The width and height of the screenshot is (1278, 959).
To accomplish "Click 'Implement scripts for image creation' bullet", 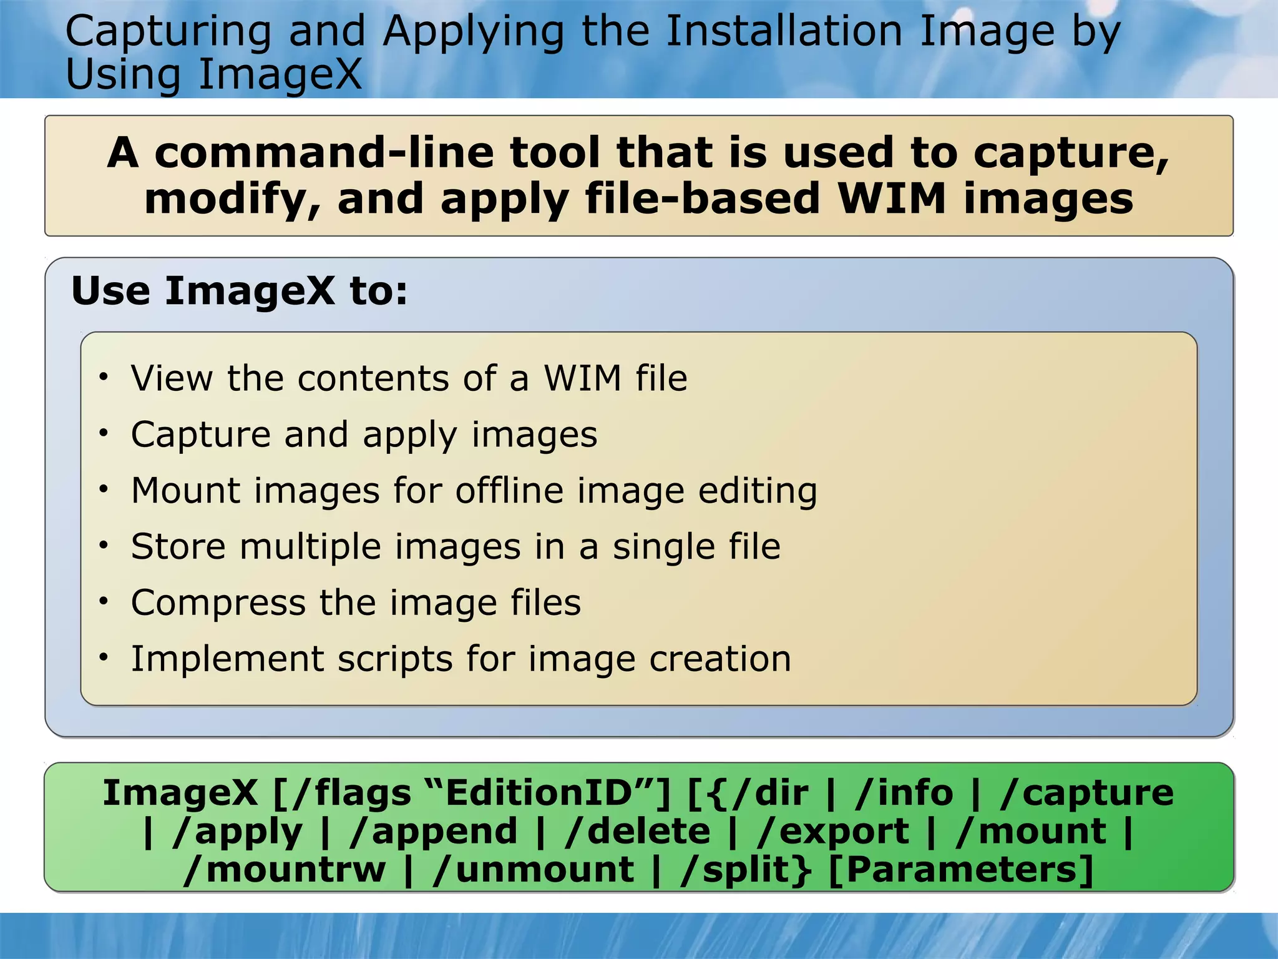I will pyautogui.click(x=461, y=659).
